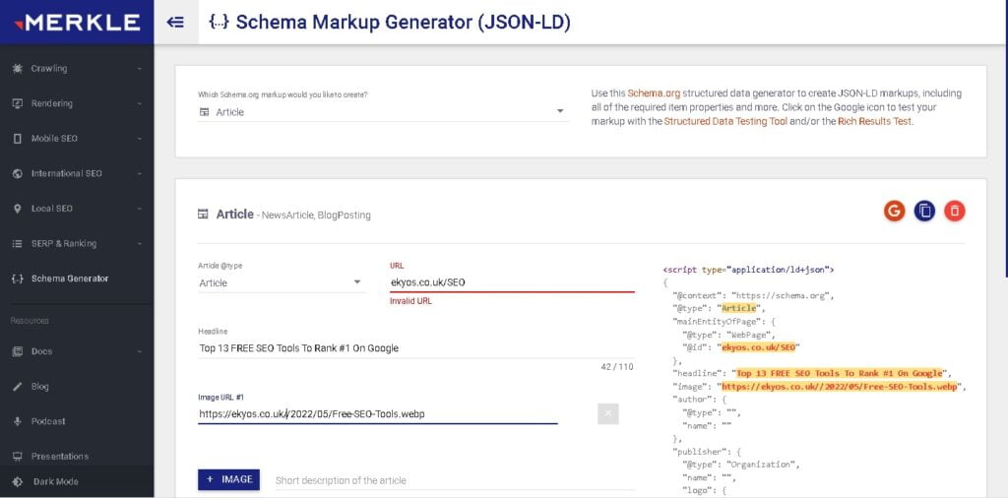Click the + IMAGE button
This screenshot has width=1008, height=498.
coord(228,479)
